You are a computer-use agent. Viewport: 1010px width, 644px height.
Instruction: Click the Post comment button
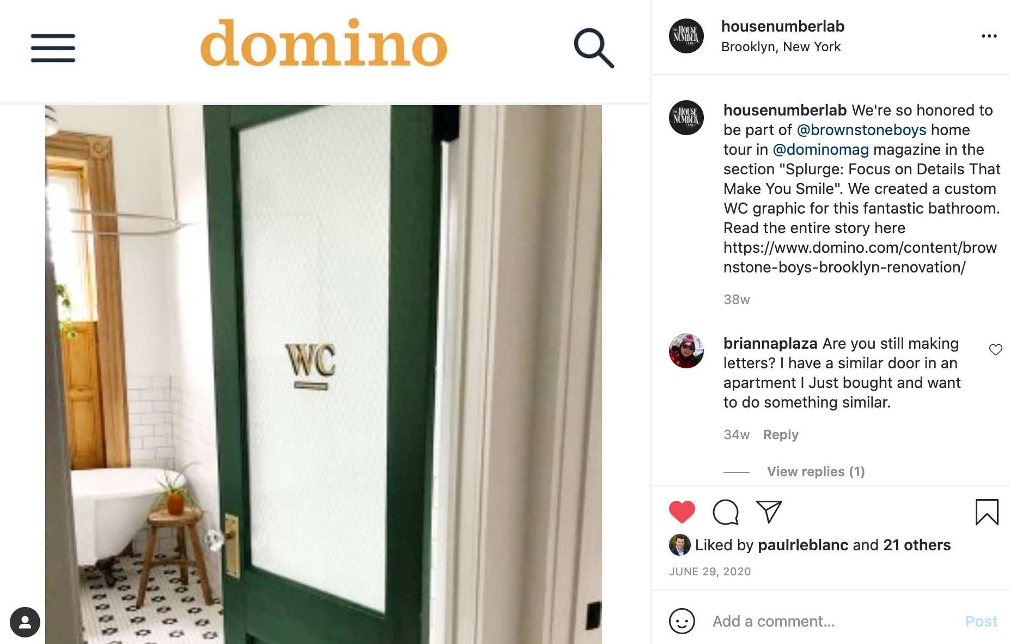tap(981, 621)
